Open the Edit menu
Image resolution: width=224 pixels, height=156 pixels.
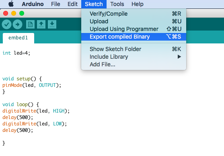(x=72, y=4)
